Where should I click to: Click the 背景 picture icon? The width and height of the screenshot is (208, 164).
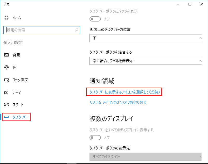point(7,55)
